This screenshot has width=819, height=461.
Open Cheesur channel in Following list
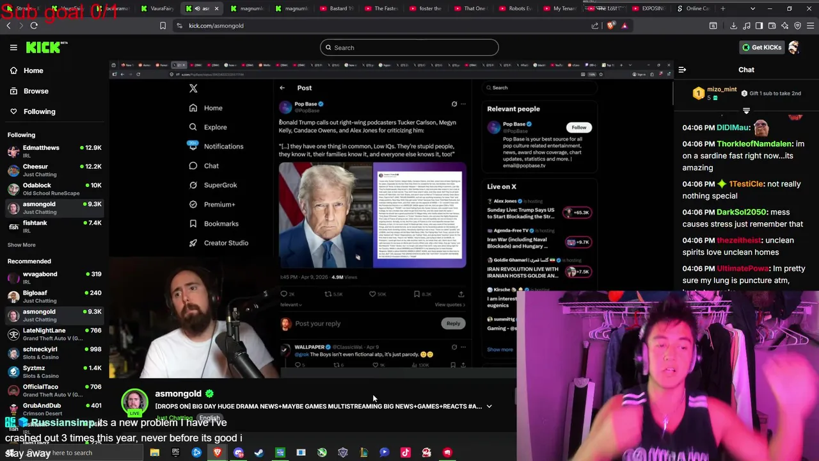pyautogui.click(x=54, y=170)
